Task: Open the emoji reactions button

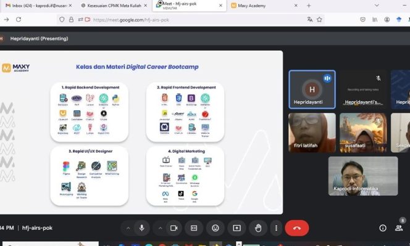Action: pyautogui.click(x=215, y=228)
